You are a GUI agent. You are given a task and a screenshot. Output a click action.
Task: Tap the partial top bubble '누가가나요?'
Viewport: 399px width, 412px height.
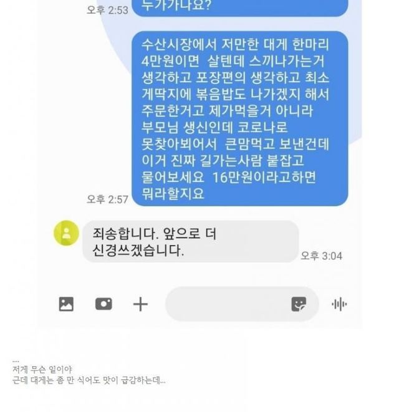(240, 7)
